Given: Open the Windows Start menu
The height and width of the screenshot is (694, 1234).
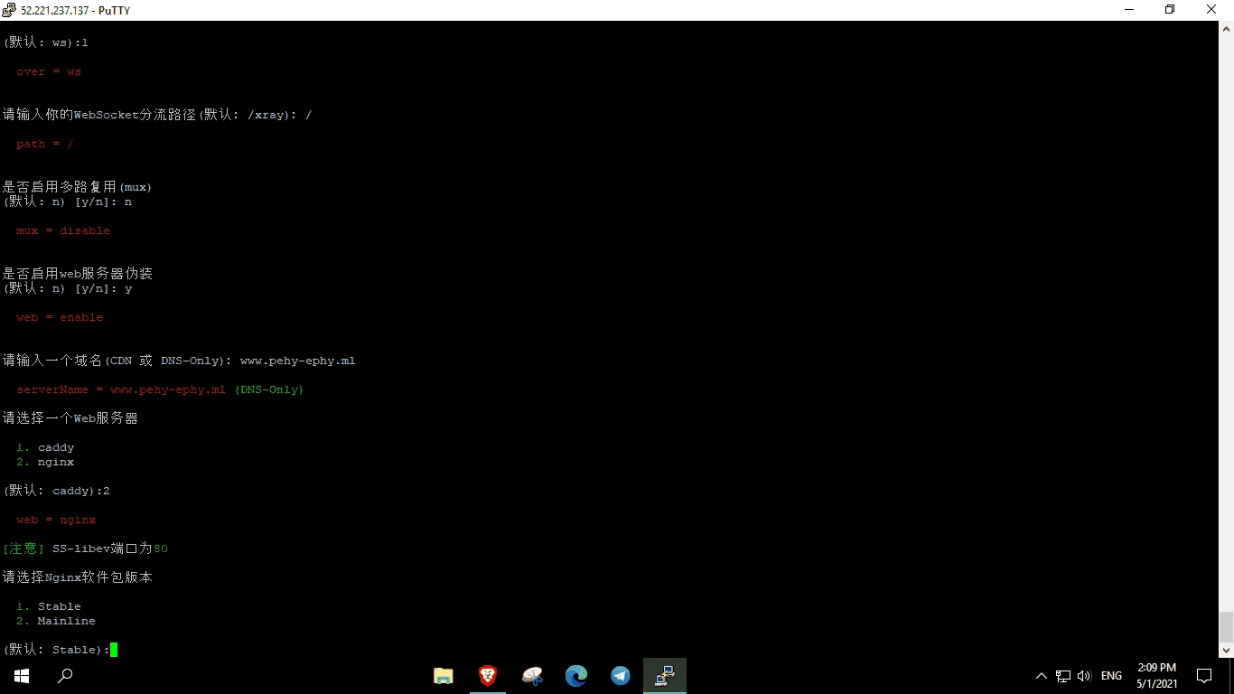Looking at the screenshot, I should pos(21,676).
